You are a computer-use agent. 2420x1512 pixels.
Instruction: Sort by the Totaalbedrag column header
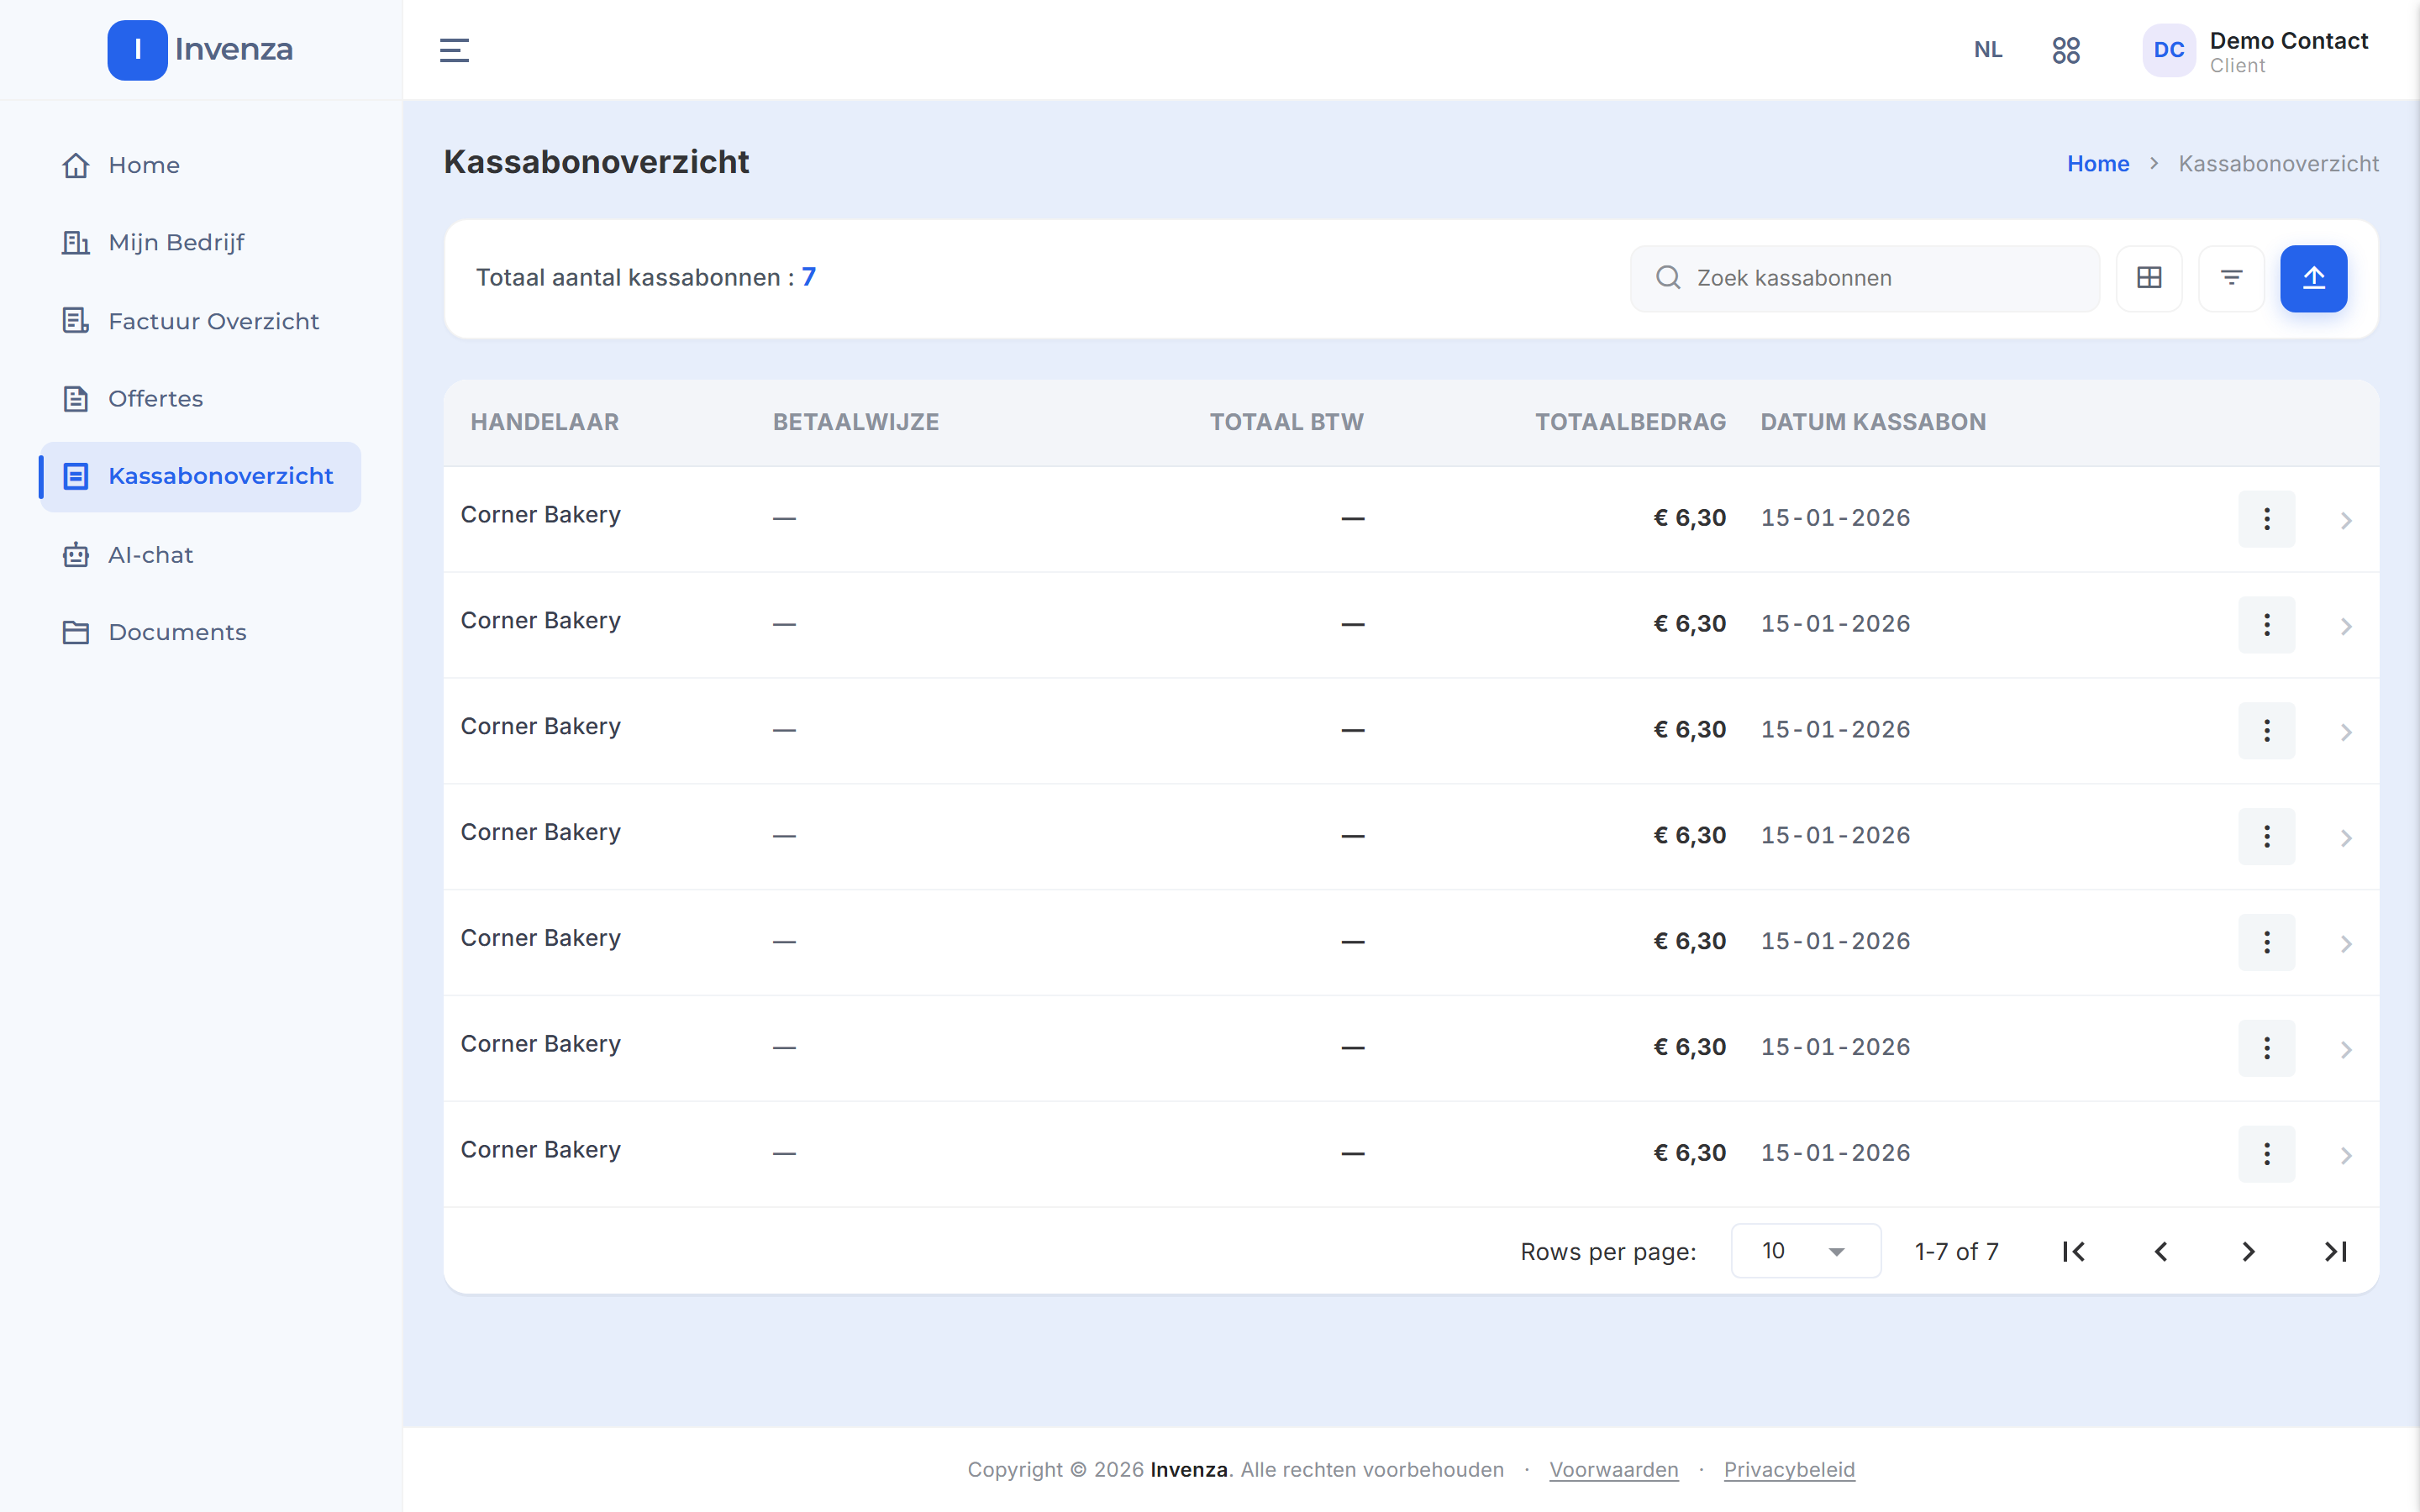click(1630, 422)
